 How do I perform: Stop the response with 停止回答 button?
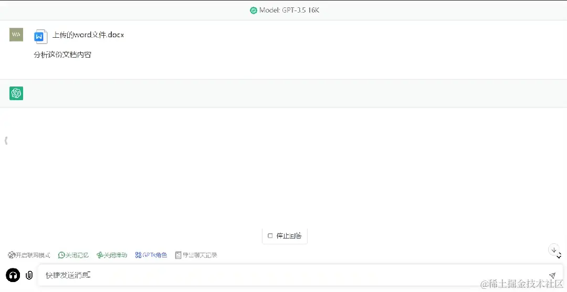click(285, 236)
